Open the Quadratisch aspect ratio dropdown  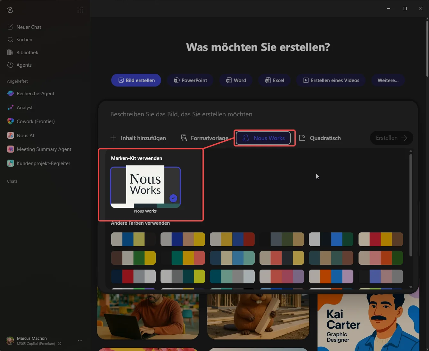(x=320, y=138)
